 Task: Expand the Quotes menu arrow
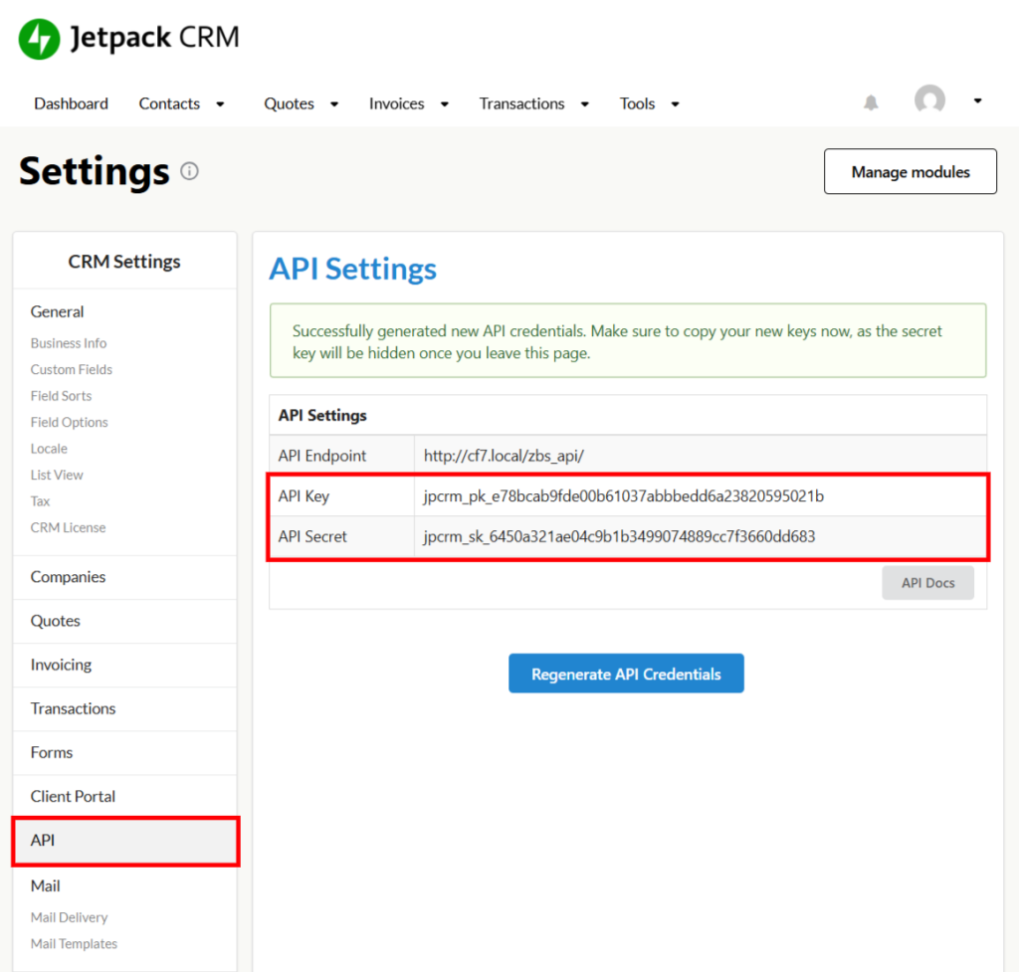click(334, 103)
